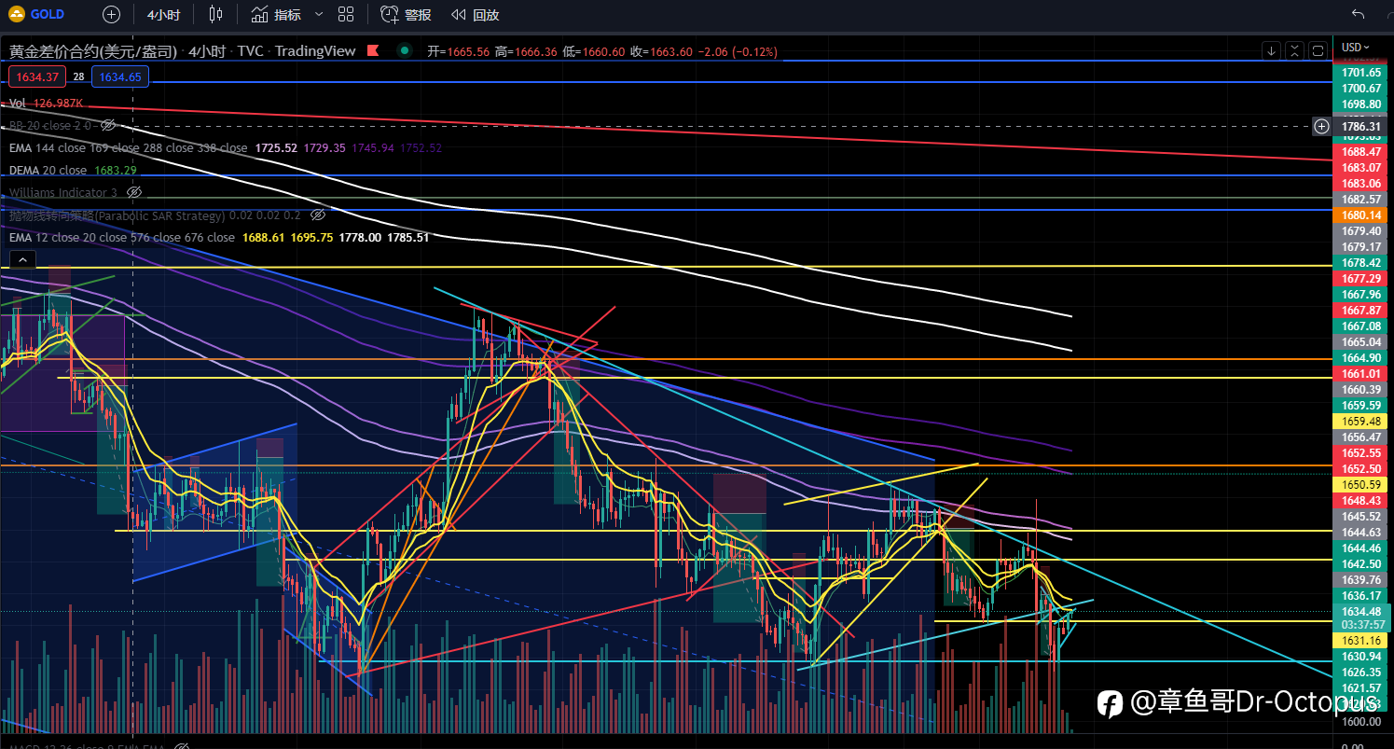Screen dimensions: 1394x749
Task: Select the Vol indicator legend
Action: click(x=18, y=103)
